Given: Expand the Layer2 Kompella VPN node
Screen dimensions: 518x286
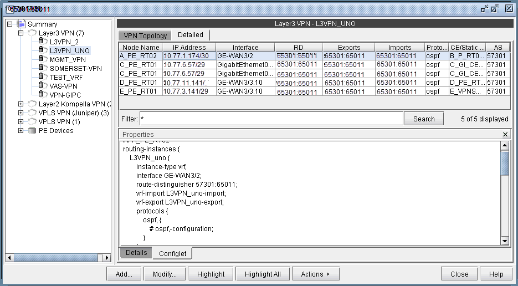Looking at the screenshot, I should click(20, 104).
